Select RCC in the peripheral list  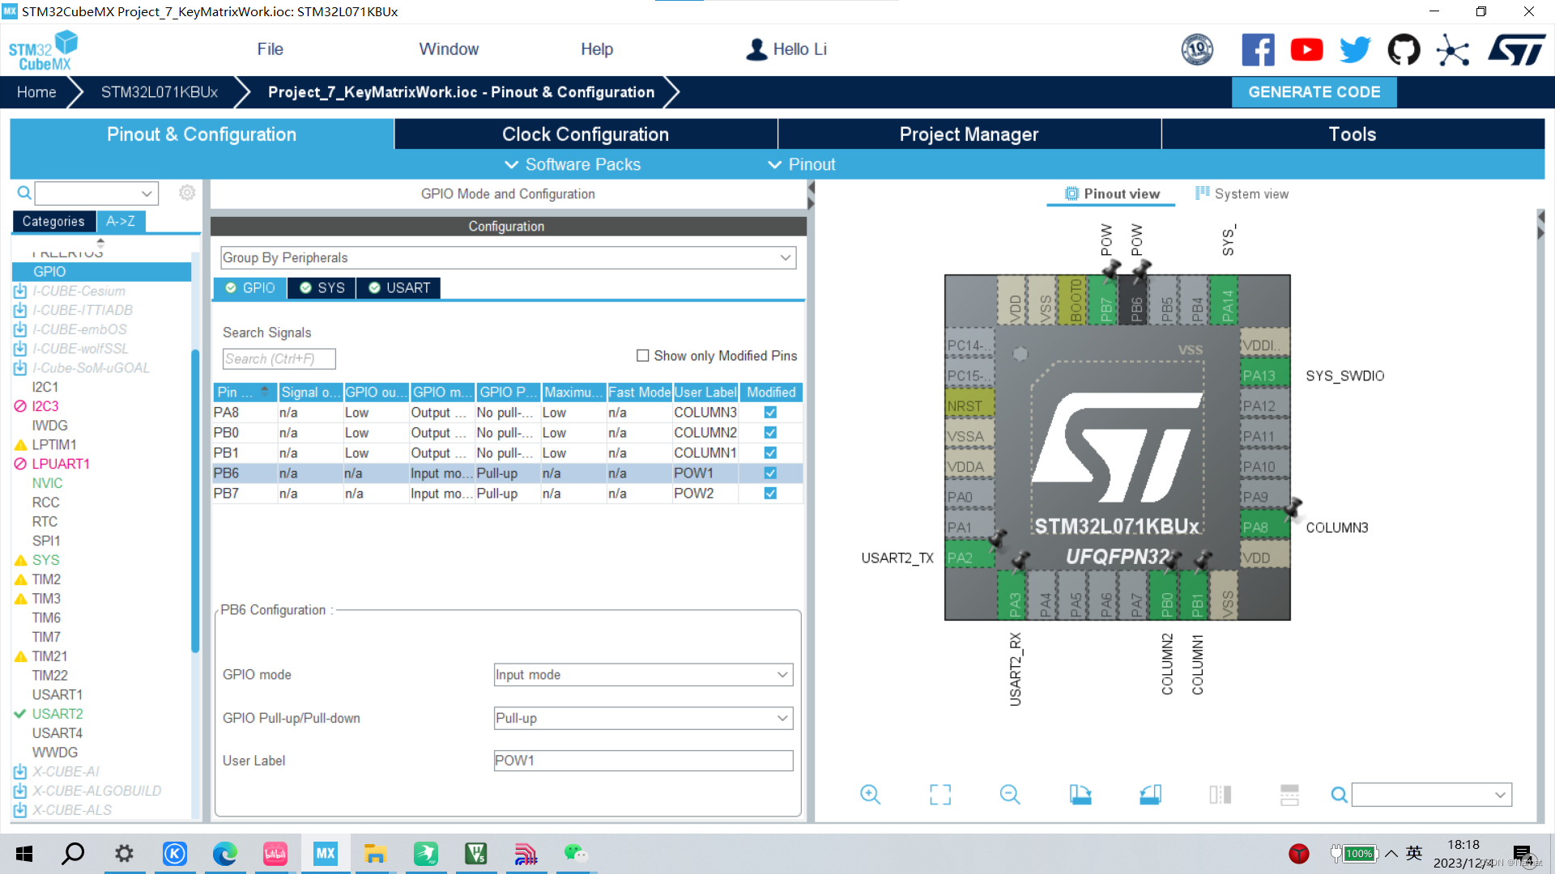pyautogui.click(x=45, y=503)
